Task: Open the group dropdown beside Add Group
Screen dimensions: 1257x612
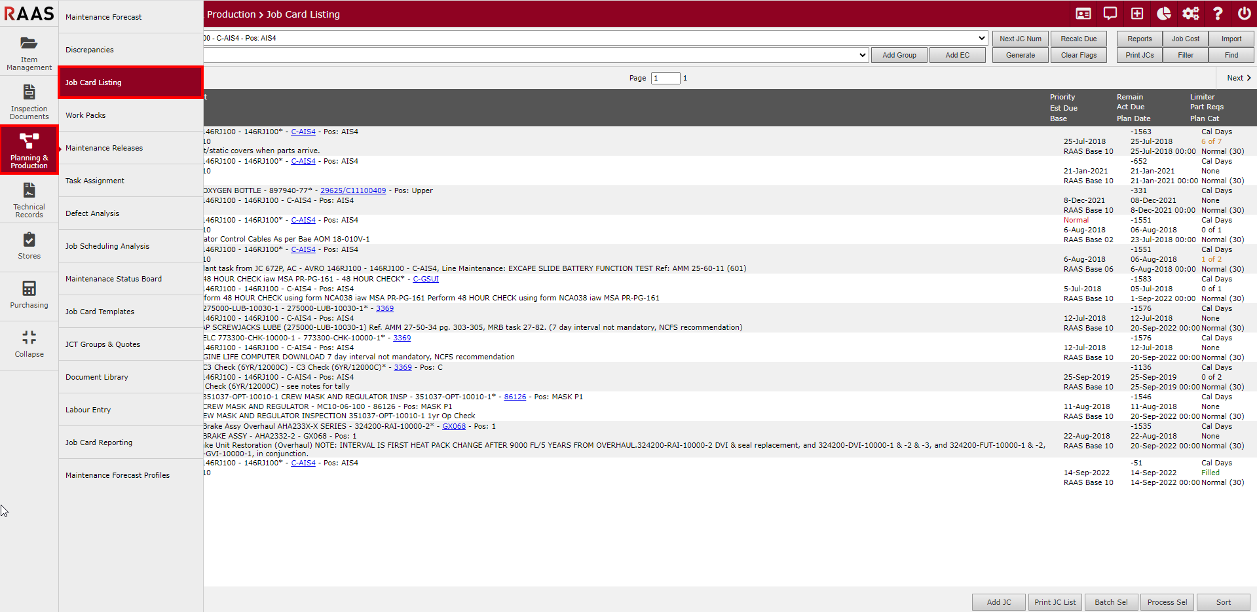Action: (862, 55)
